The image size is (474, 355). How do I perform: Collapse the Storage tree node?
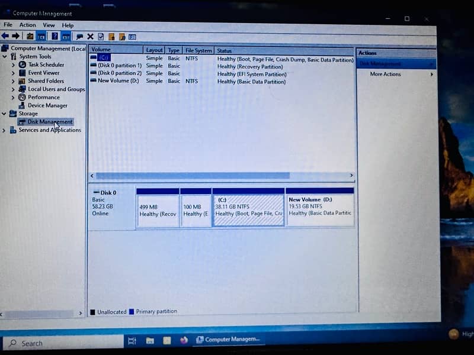pyautogui.click(x=4, y=114)
